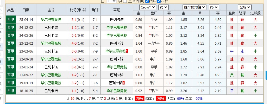Image resolution: width=267 pixels, height=104 pixels.
Task: Click the 客场 column header
Action: pyautogui.click(x=117, y=10)
